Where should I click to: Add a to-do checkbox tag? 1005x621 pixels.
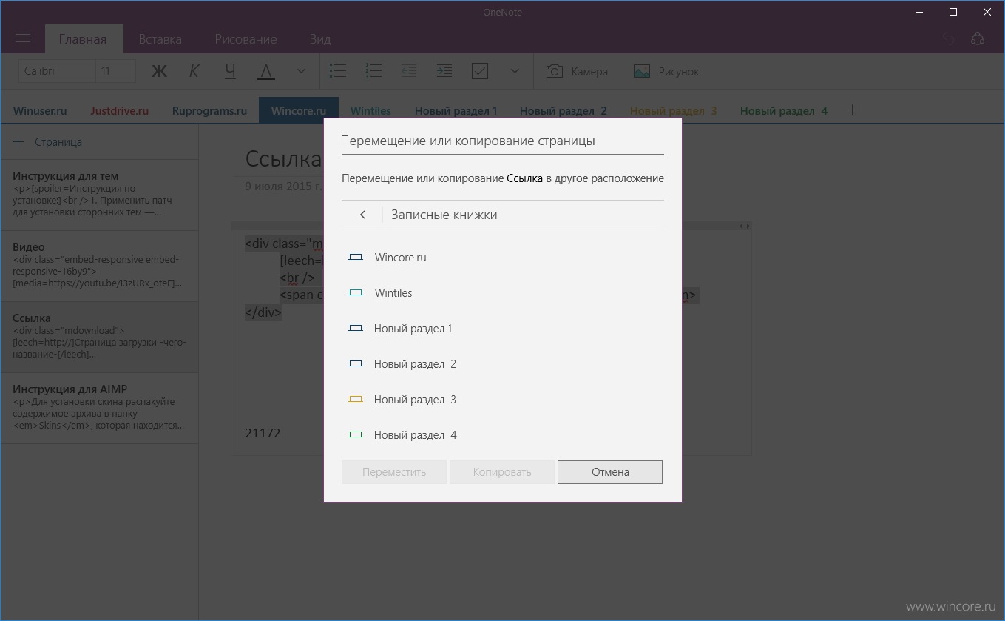coord(480,71)
